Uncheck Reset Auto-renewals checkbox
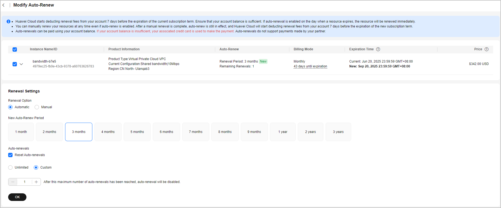Image resolution: width=501 pixels, height=208 pixels. 10,155
